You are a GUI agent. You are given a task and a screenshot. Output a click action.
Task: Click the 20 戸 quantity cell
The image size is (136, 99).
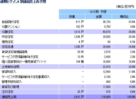(x=81, y=92)
